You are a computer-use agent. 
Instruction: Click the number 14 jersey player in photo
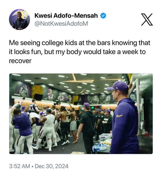pos(34,106)
